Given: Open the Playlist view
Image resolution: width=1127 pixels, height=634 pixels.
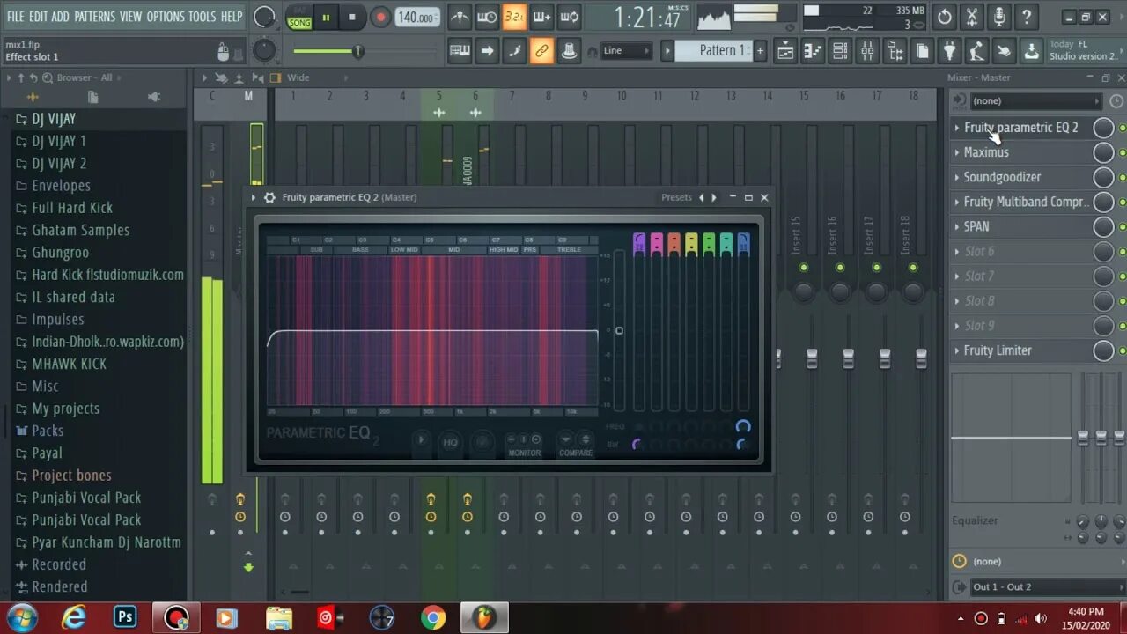Looking at the screenshot, I should click(x=784, y=50).
